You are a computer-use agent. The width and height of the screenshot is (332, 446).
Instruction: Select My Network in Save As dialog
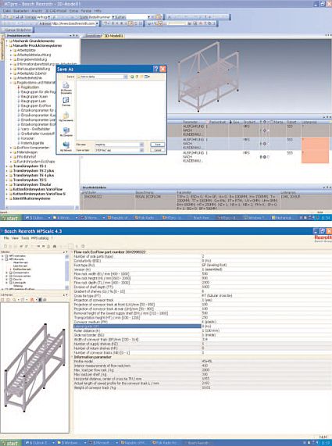(x=66, y=147)
